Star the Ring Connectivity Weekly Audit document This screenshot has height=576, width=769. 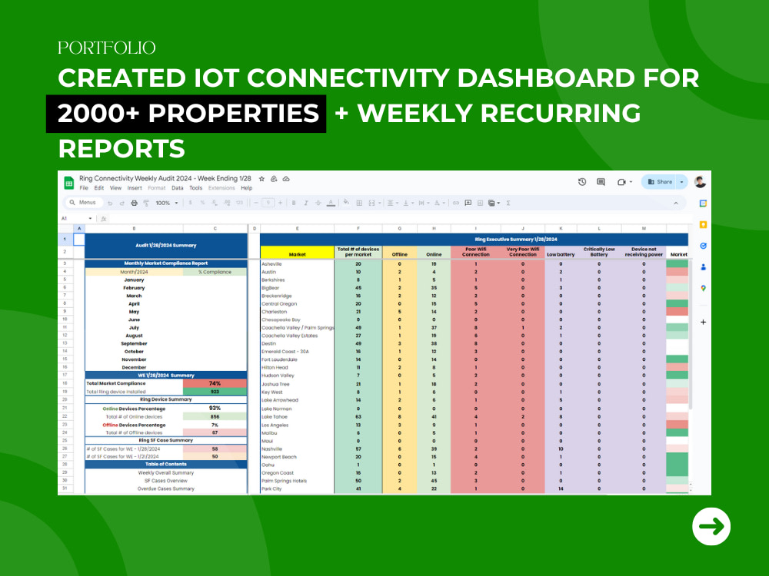pyautogui.click(x=262, y=179)
